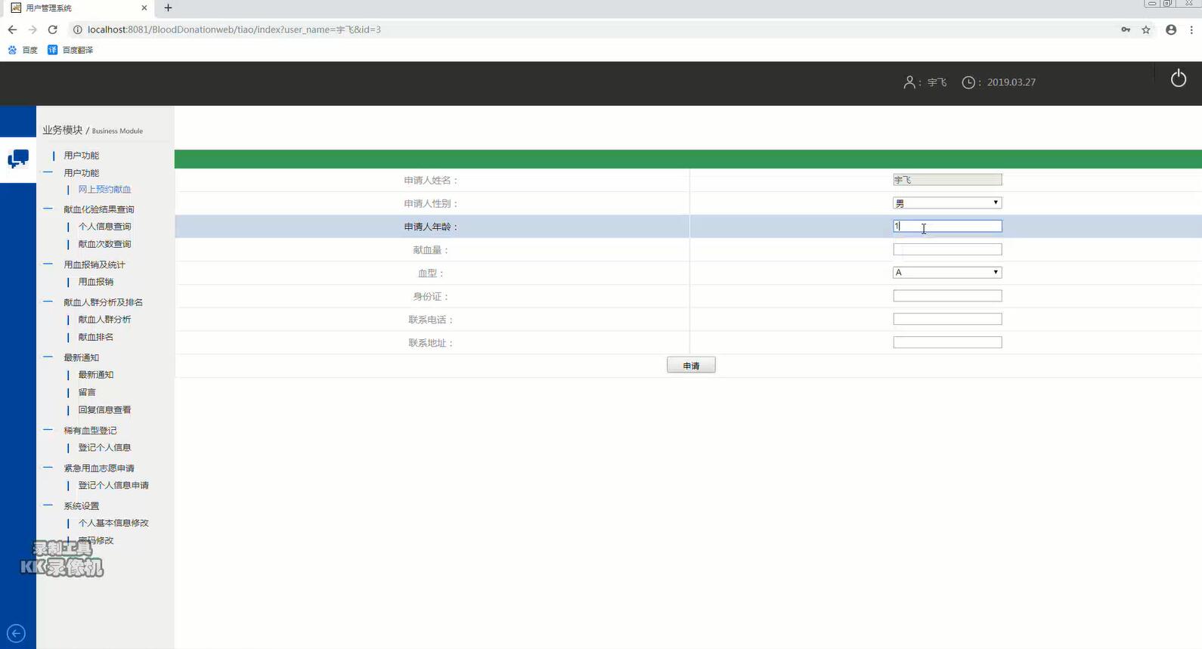The height and width of the screenshot is (649, 1202).
Task: Click the 宇飞 username in header
Action: (x=937, y=82)
